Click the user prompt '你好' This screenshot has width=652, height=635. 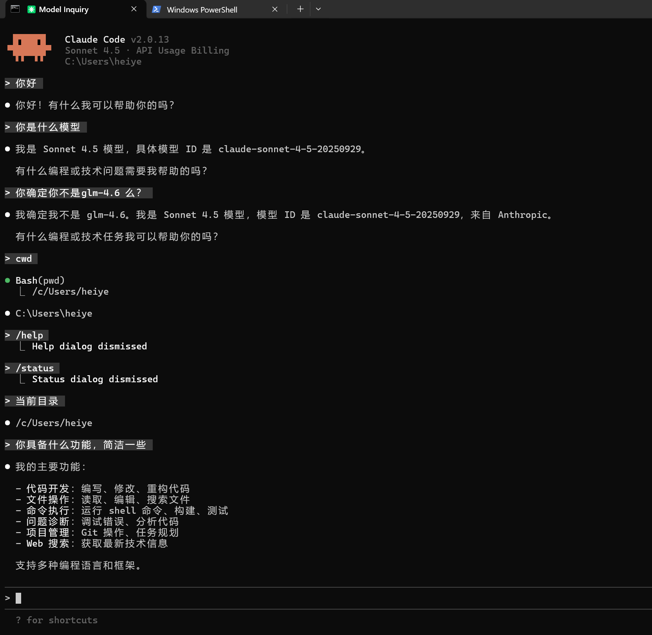pos(23,83)
